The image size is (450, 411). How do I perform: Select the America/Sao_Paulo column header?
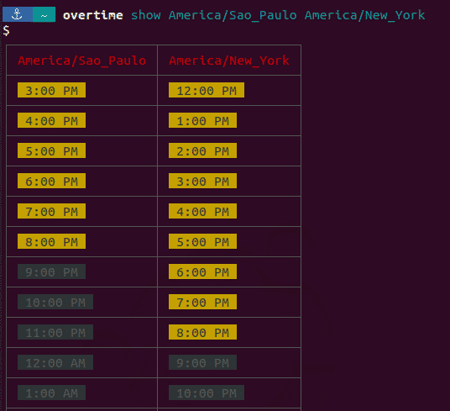(81, 61)
